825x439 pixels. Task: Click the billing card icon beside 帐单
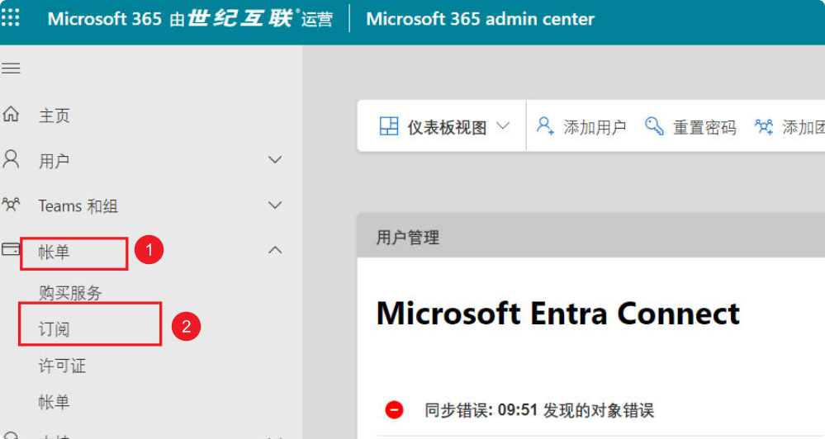tap(11, 249)
